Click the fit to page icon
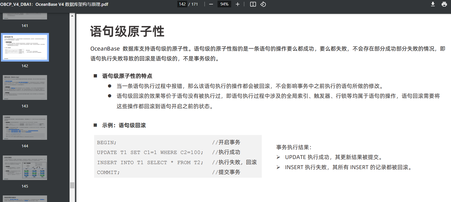Viewport: 451px width, 202px height. tap(253, 4)
